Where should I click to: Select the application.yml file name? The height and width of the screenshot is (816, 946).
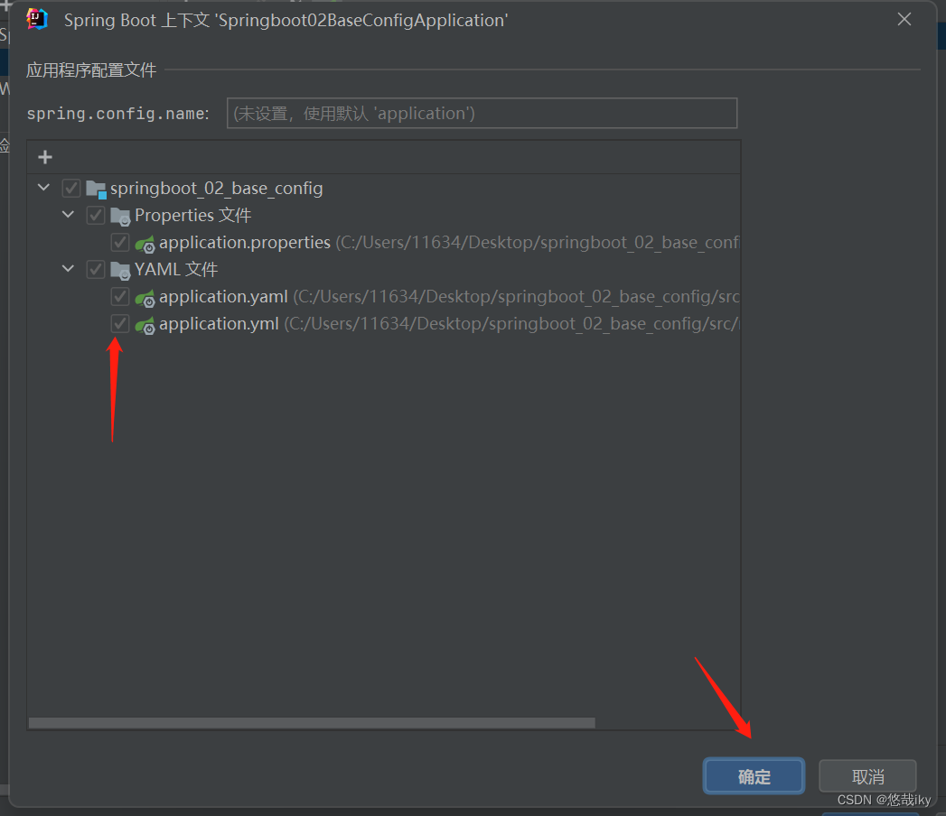click(x=219, y=324)
